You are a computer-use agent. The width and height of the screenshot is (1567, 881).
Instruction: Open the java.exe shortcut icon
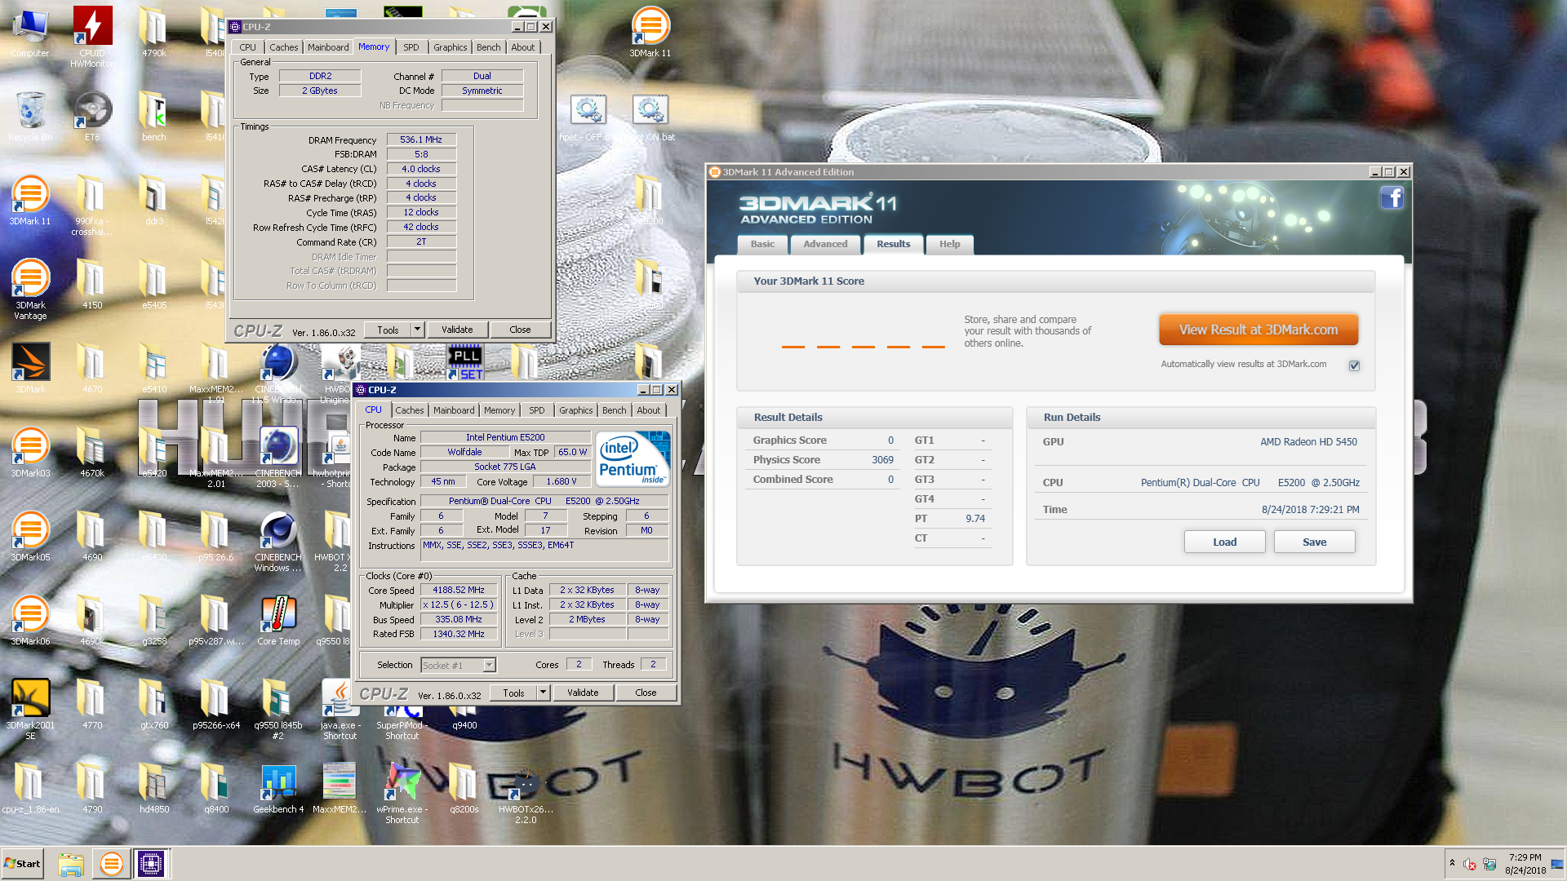tap(340, 708)
